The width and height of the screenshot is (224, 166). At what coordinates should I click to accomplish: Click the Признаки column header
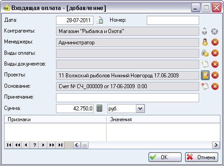[x=55, y=119]
